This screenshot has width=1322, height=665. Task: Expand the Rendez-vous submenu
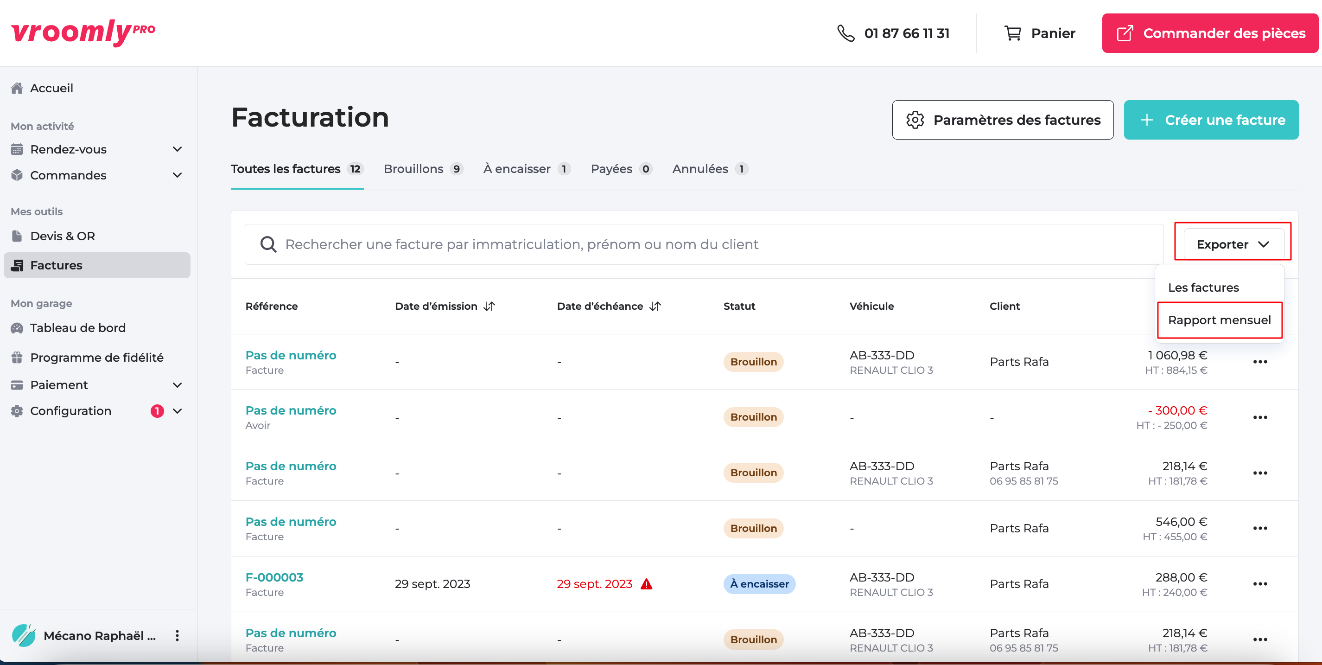tap(177, 149)
